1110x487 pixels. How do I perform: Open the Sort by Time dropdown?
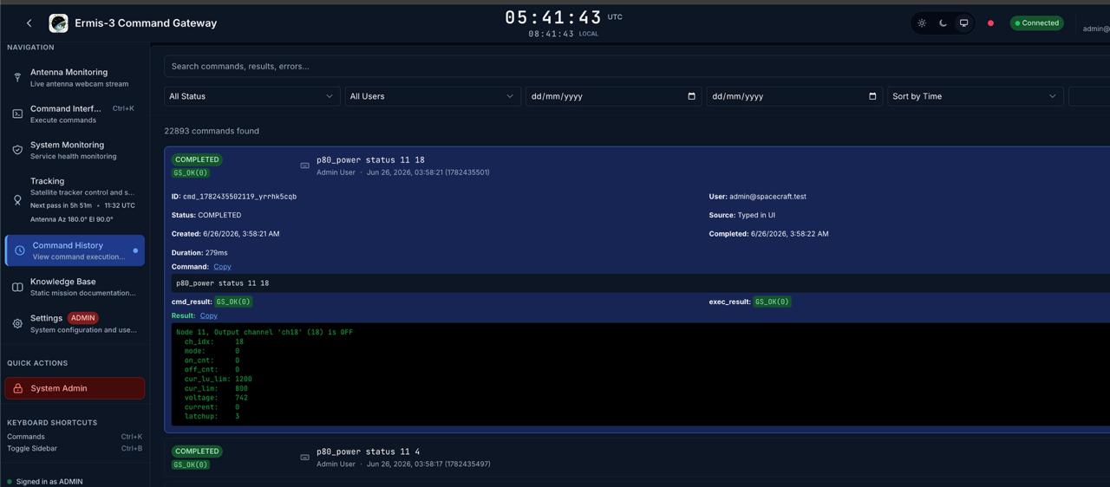tap(975, 96)
